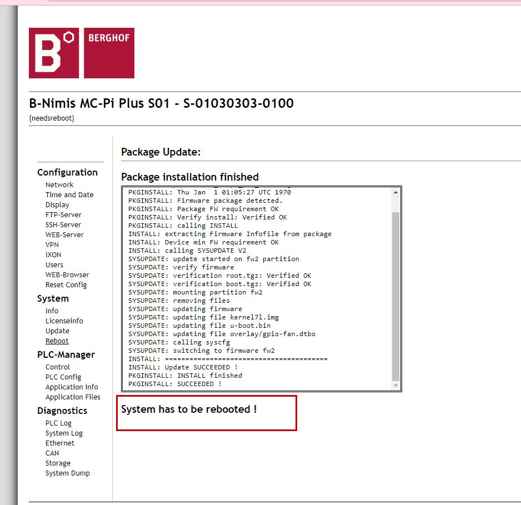
Task: Click the B-Nimis MC-Pi Plus device title
Action: tap(161, 103)
